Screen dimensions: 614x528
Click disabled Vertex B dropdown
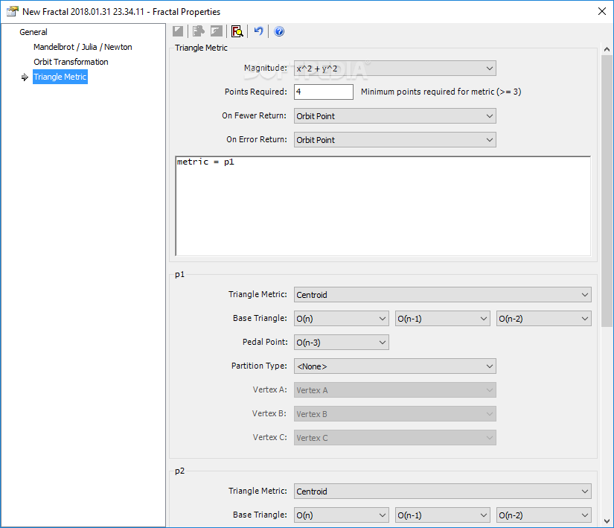(395, 414)
